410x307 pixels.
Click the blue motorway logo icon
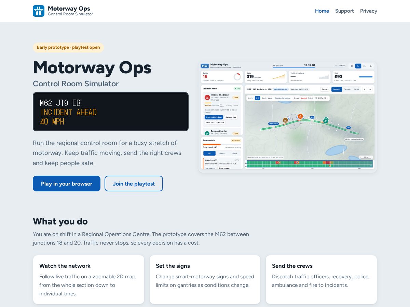coord(39,11)
